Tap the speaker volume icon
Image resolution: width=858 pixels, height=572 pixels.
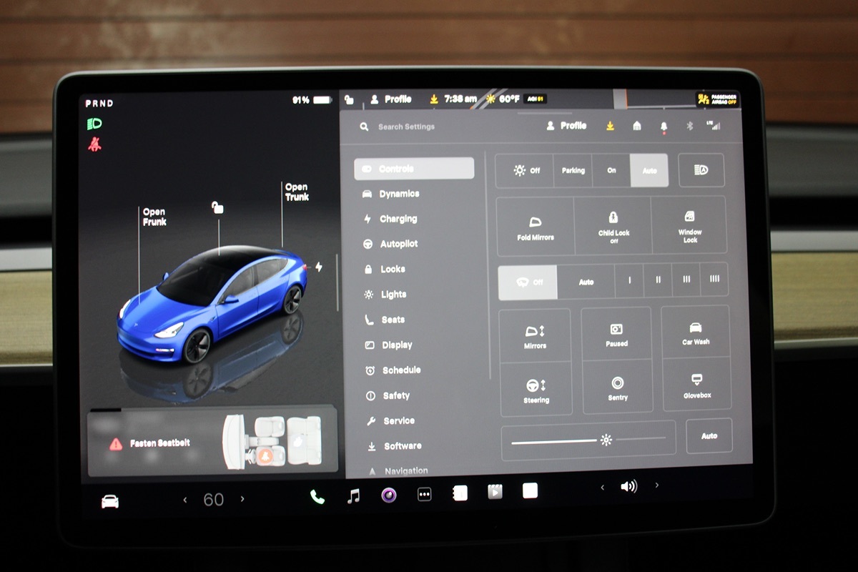point(628,486)
